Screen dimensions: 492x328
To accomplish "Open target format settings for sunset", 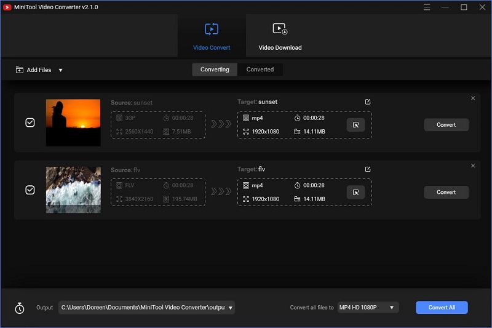I will (356, 125).
